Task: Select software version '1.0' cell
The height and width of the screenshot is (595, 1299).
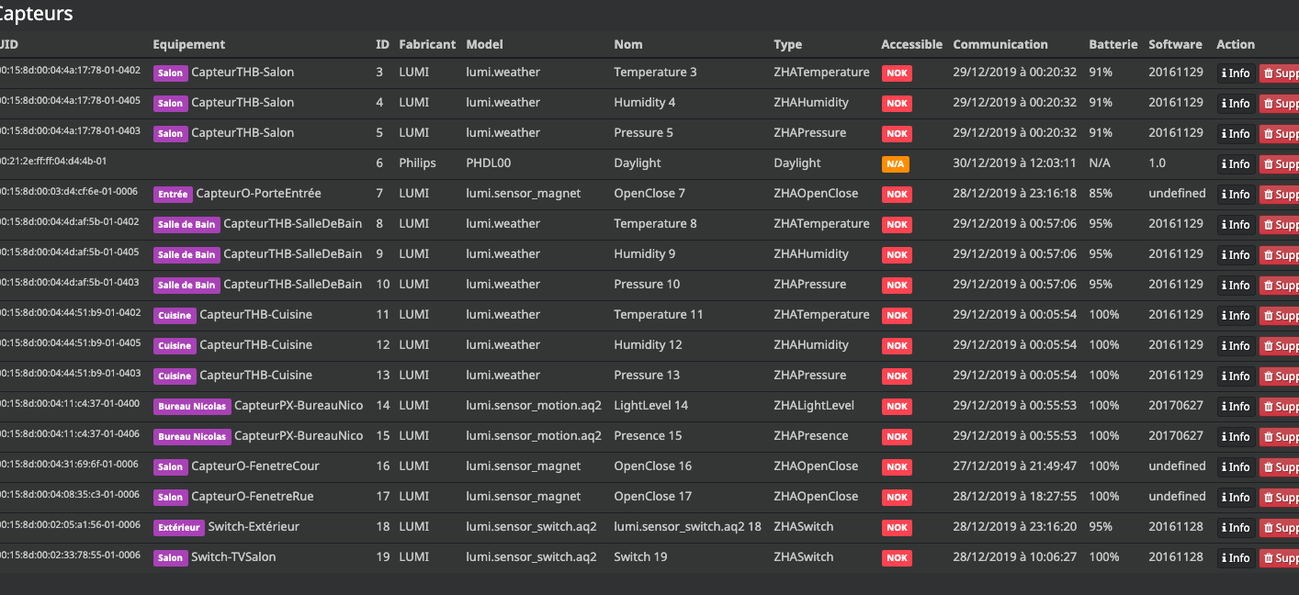Action: (1157, 163)
